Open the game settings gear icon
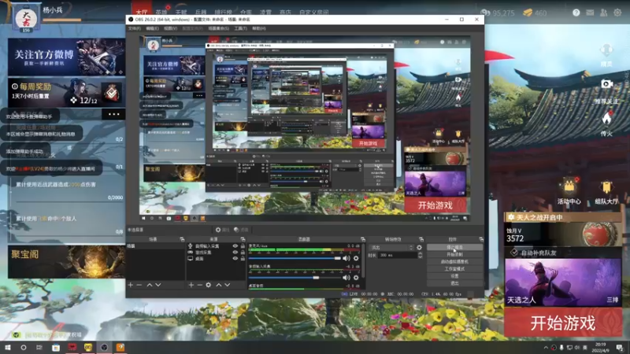 click(617, 13)
